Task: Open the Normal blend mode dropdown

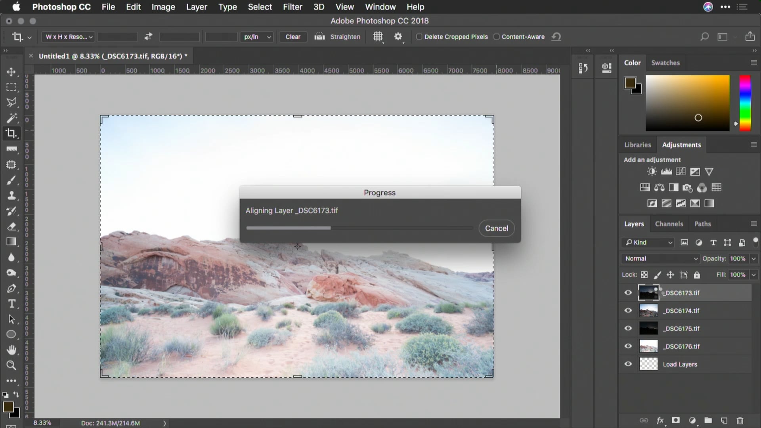Action: click(x=660, y=258)
